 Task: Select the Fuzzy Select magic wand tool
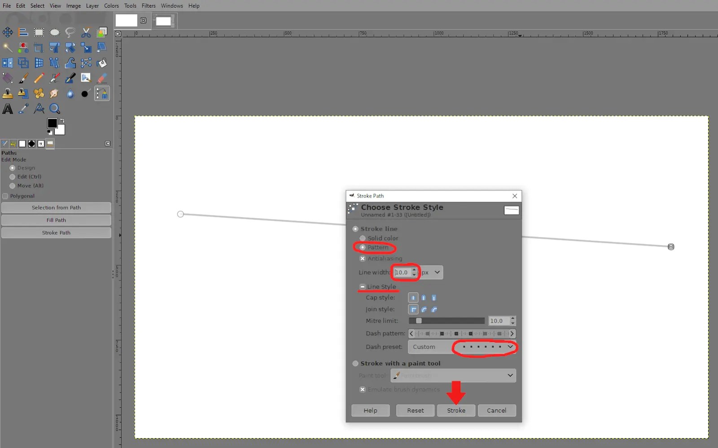pos(8,48)
